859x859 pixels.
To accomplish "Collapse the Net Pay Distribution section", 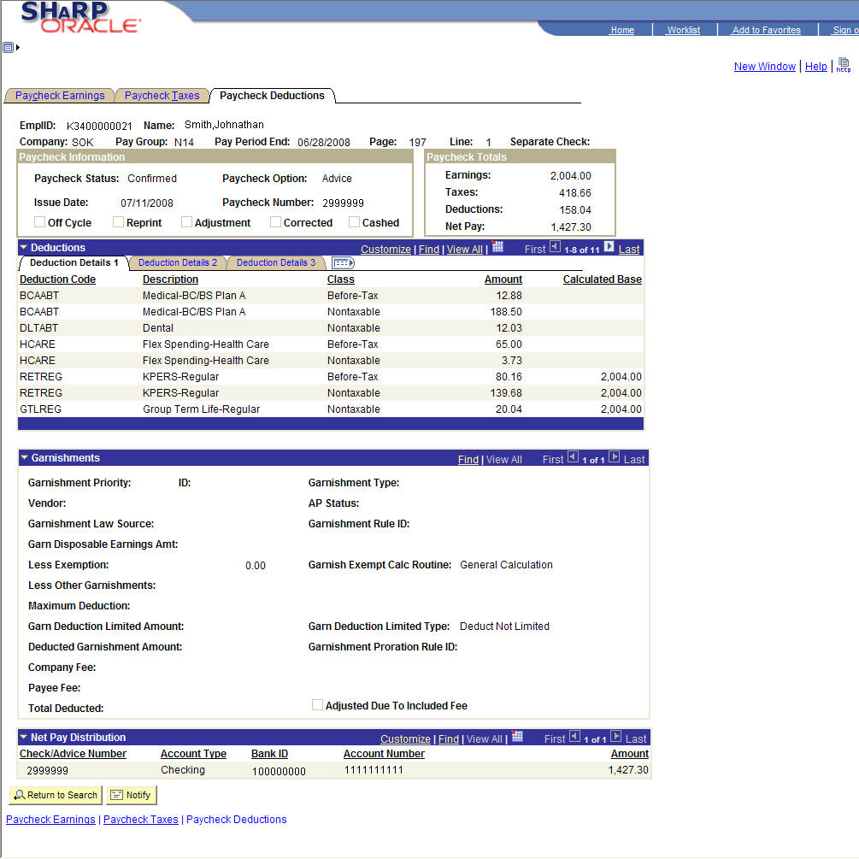I will click(24, 738).
